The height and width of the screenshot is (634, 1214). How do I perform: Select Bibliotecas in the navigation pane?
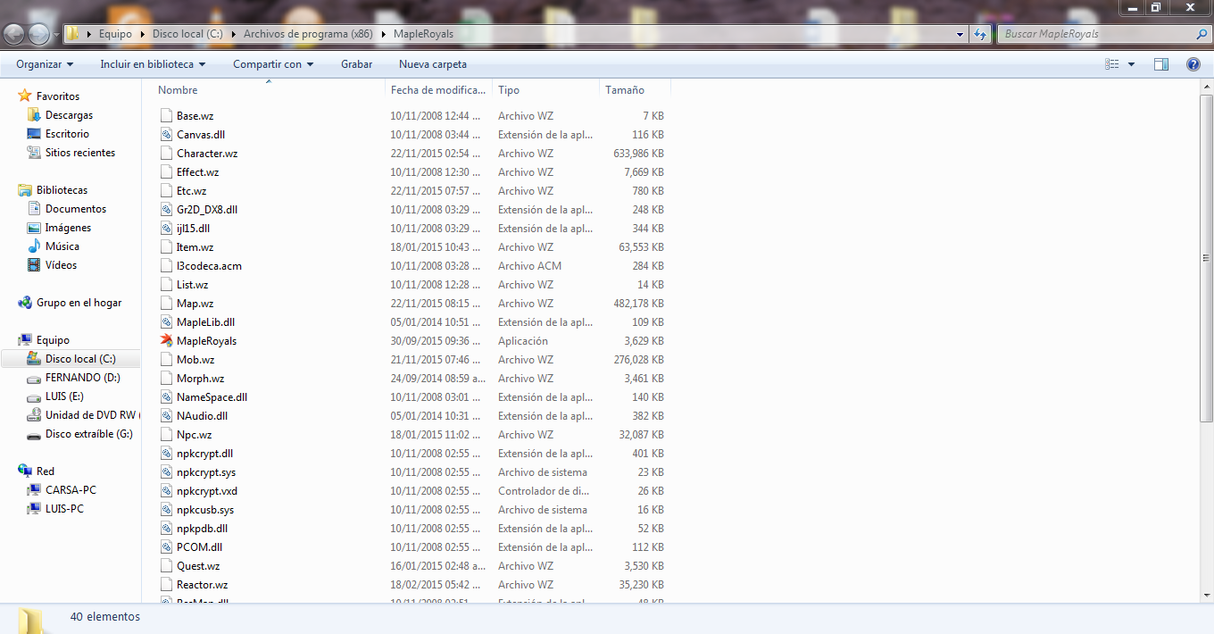pos(62,190)
